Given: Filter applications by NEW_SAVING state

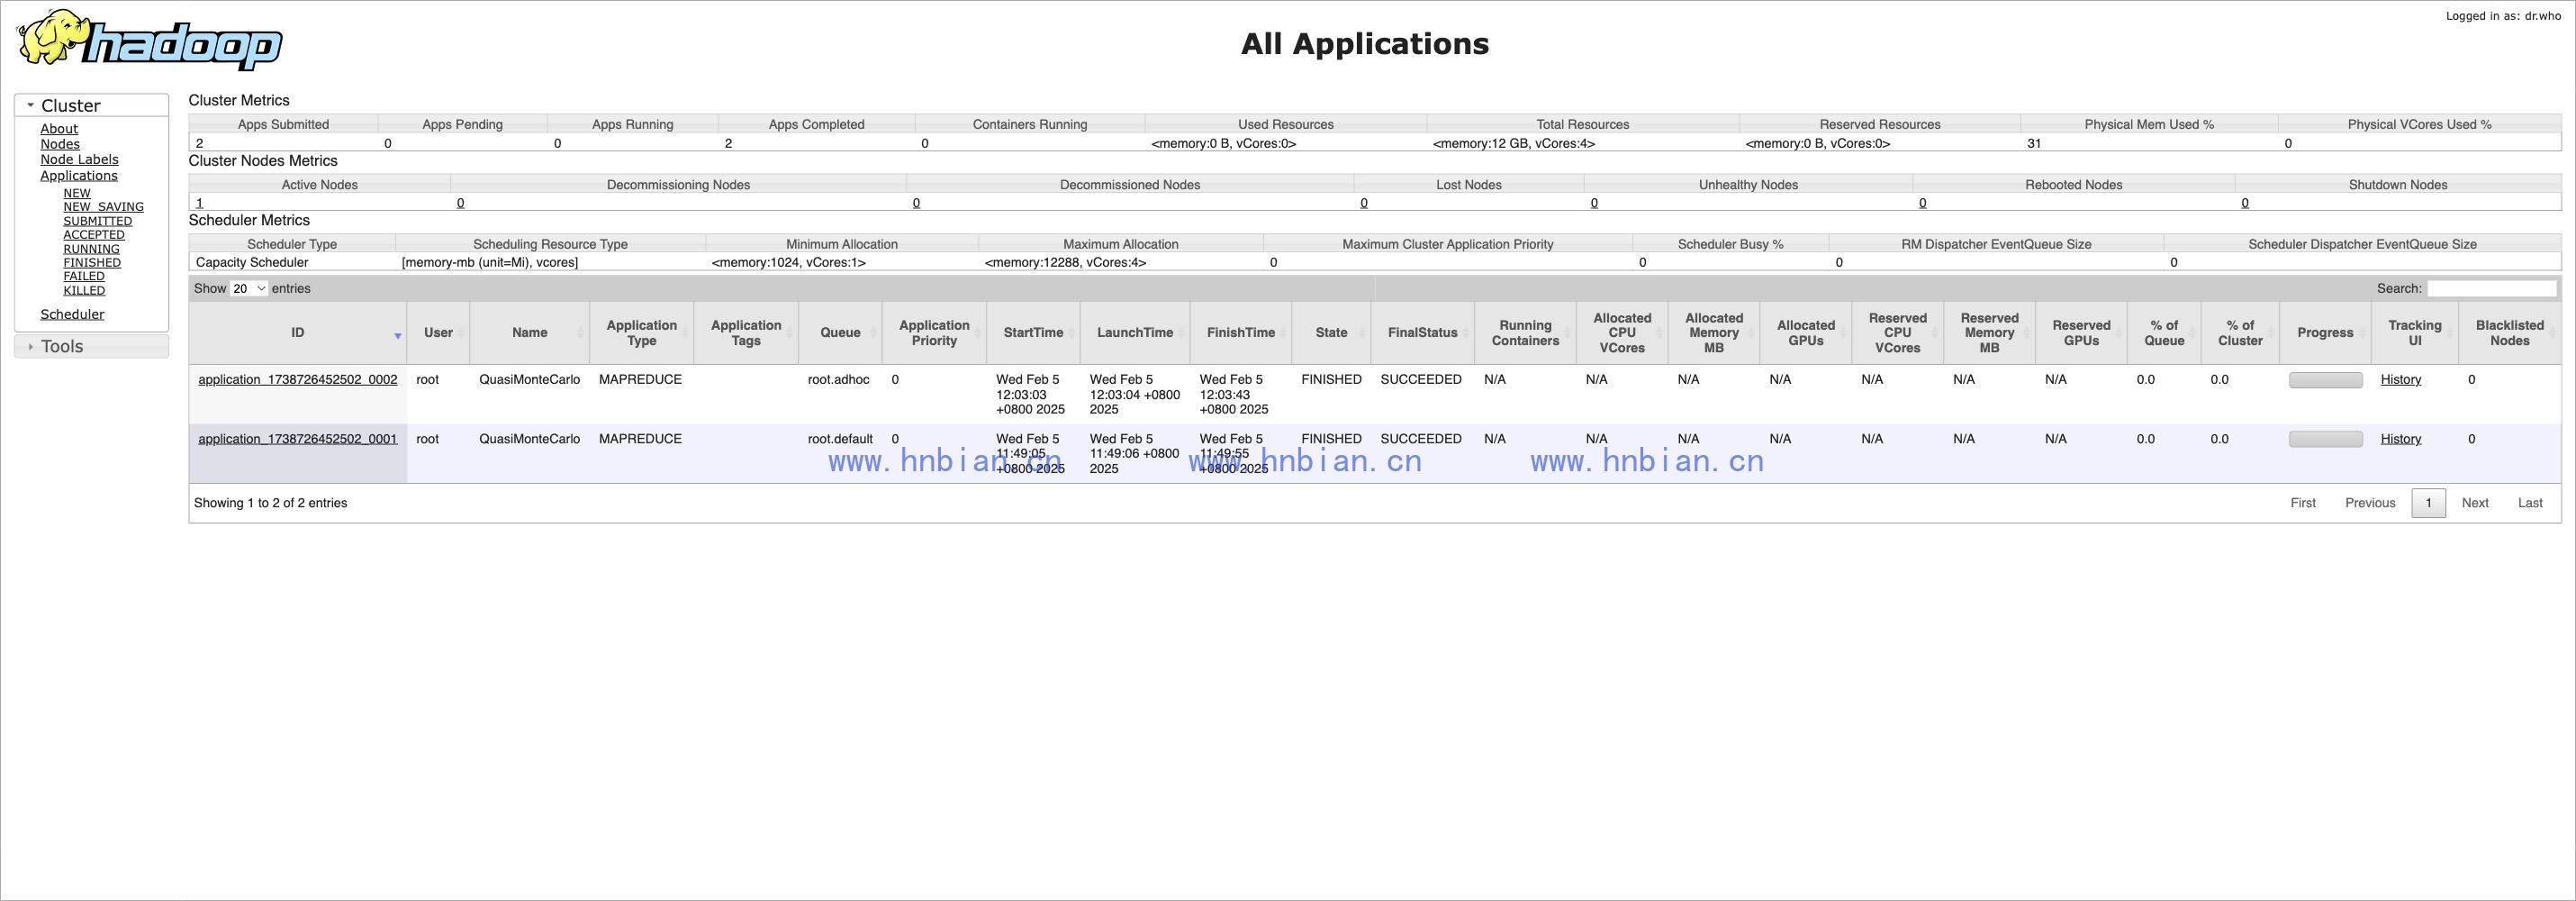Looking at the screenshot, I should (103, 207).
